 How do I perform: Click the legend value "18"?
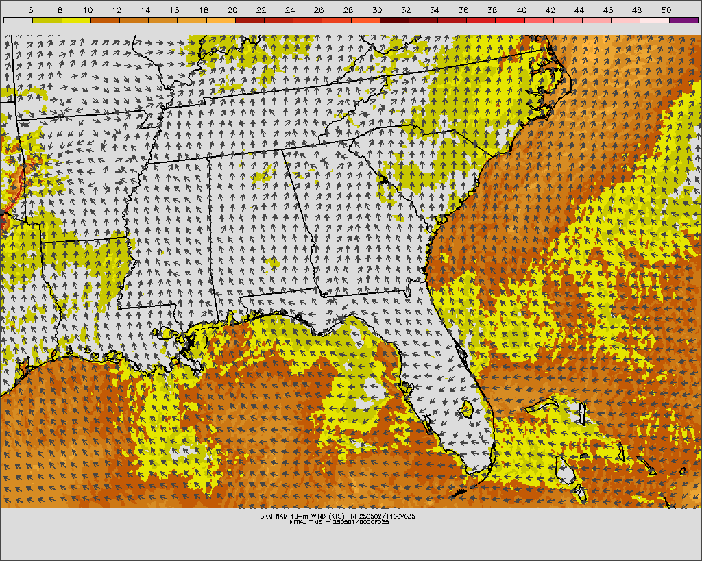click(x=203, y=10)
